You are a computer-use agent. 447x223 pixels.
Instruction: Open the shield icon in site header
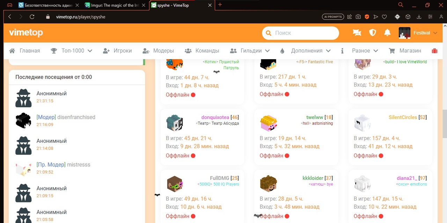point(372,33)
